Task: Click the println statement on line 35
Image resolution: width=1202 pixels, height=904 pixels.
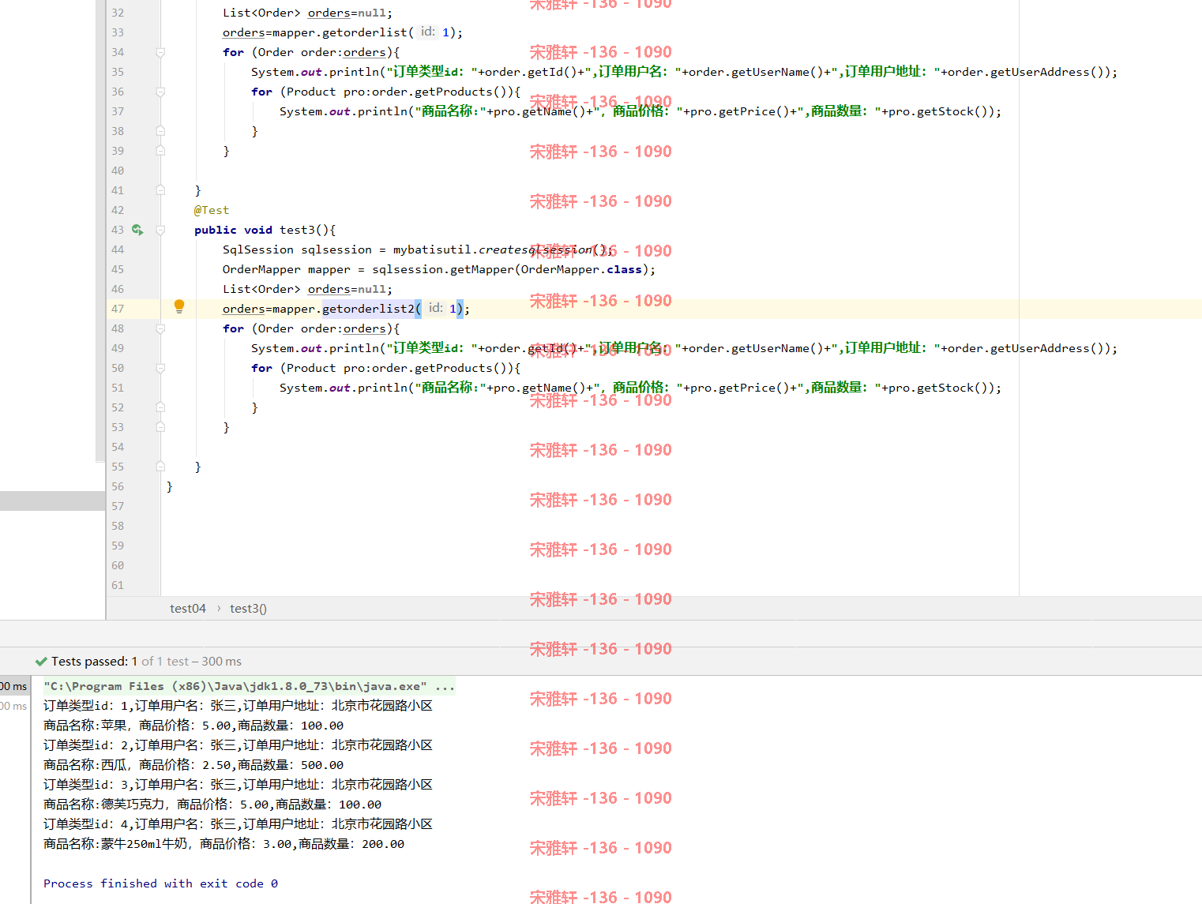Action: pyautogui.click(x=685, y=72)
